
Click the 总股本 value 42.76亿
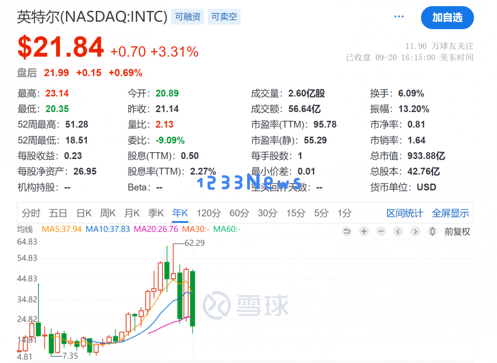423,171
